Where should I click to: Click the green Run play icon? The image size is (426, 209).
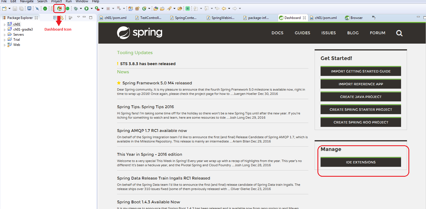point(86,8)
